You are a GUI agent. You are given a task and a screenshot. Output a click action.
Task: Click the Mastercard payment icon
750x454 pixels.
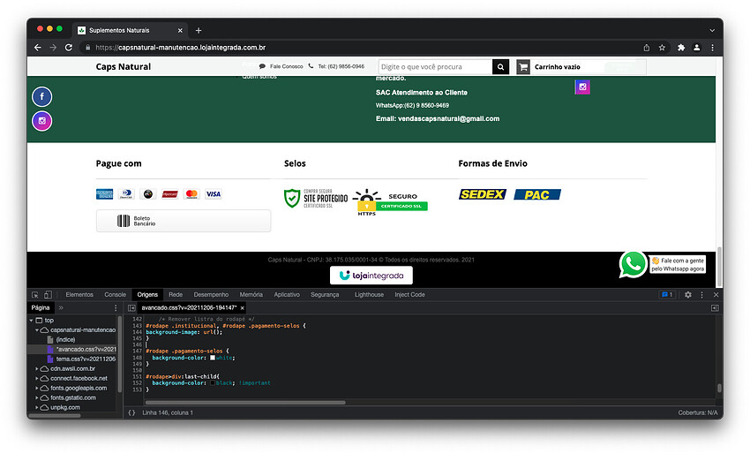[x=191, y=194]
